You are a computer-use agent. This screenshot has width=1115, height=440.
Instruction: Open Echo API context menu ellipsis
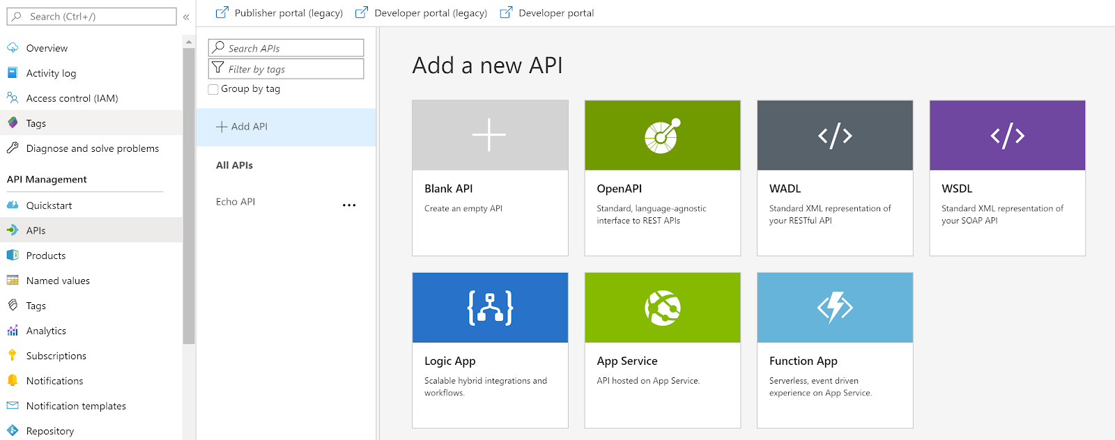(349, 205)
